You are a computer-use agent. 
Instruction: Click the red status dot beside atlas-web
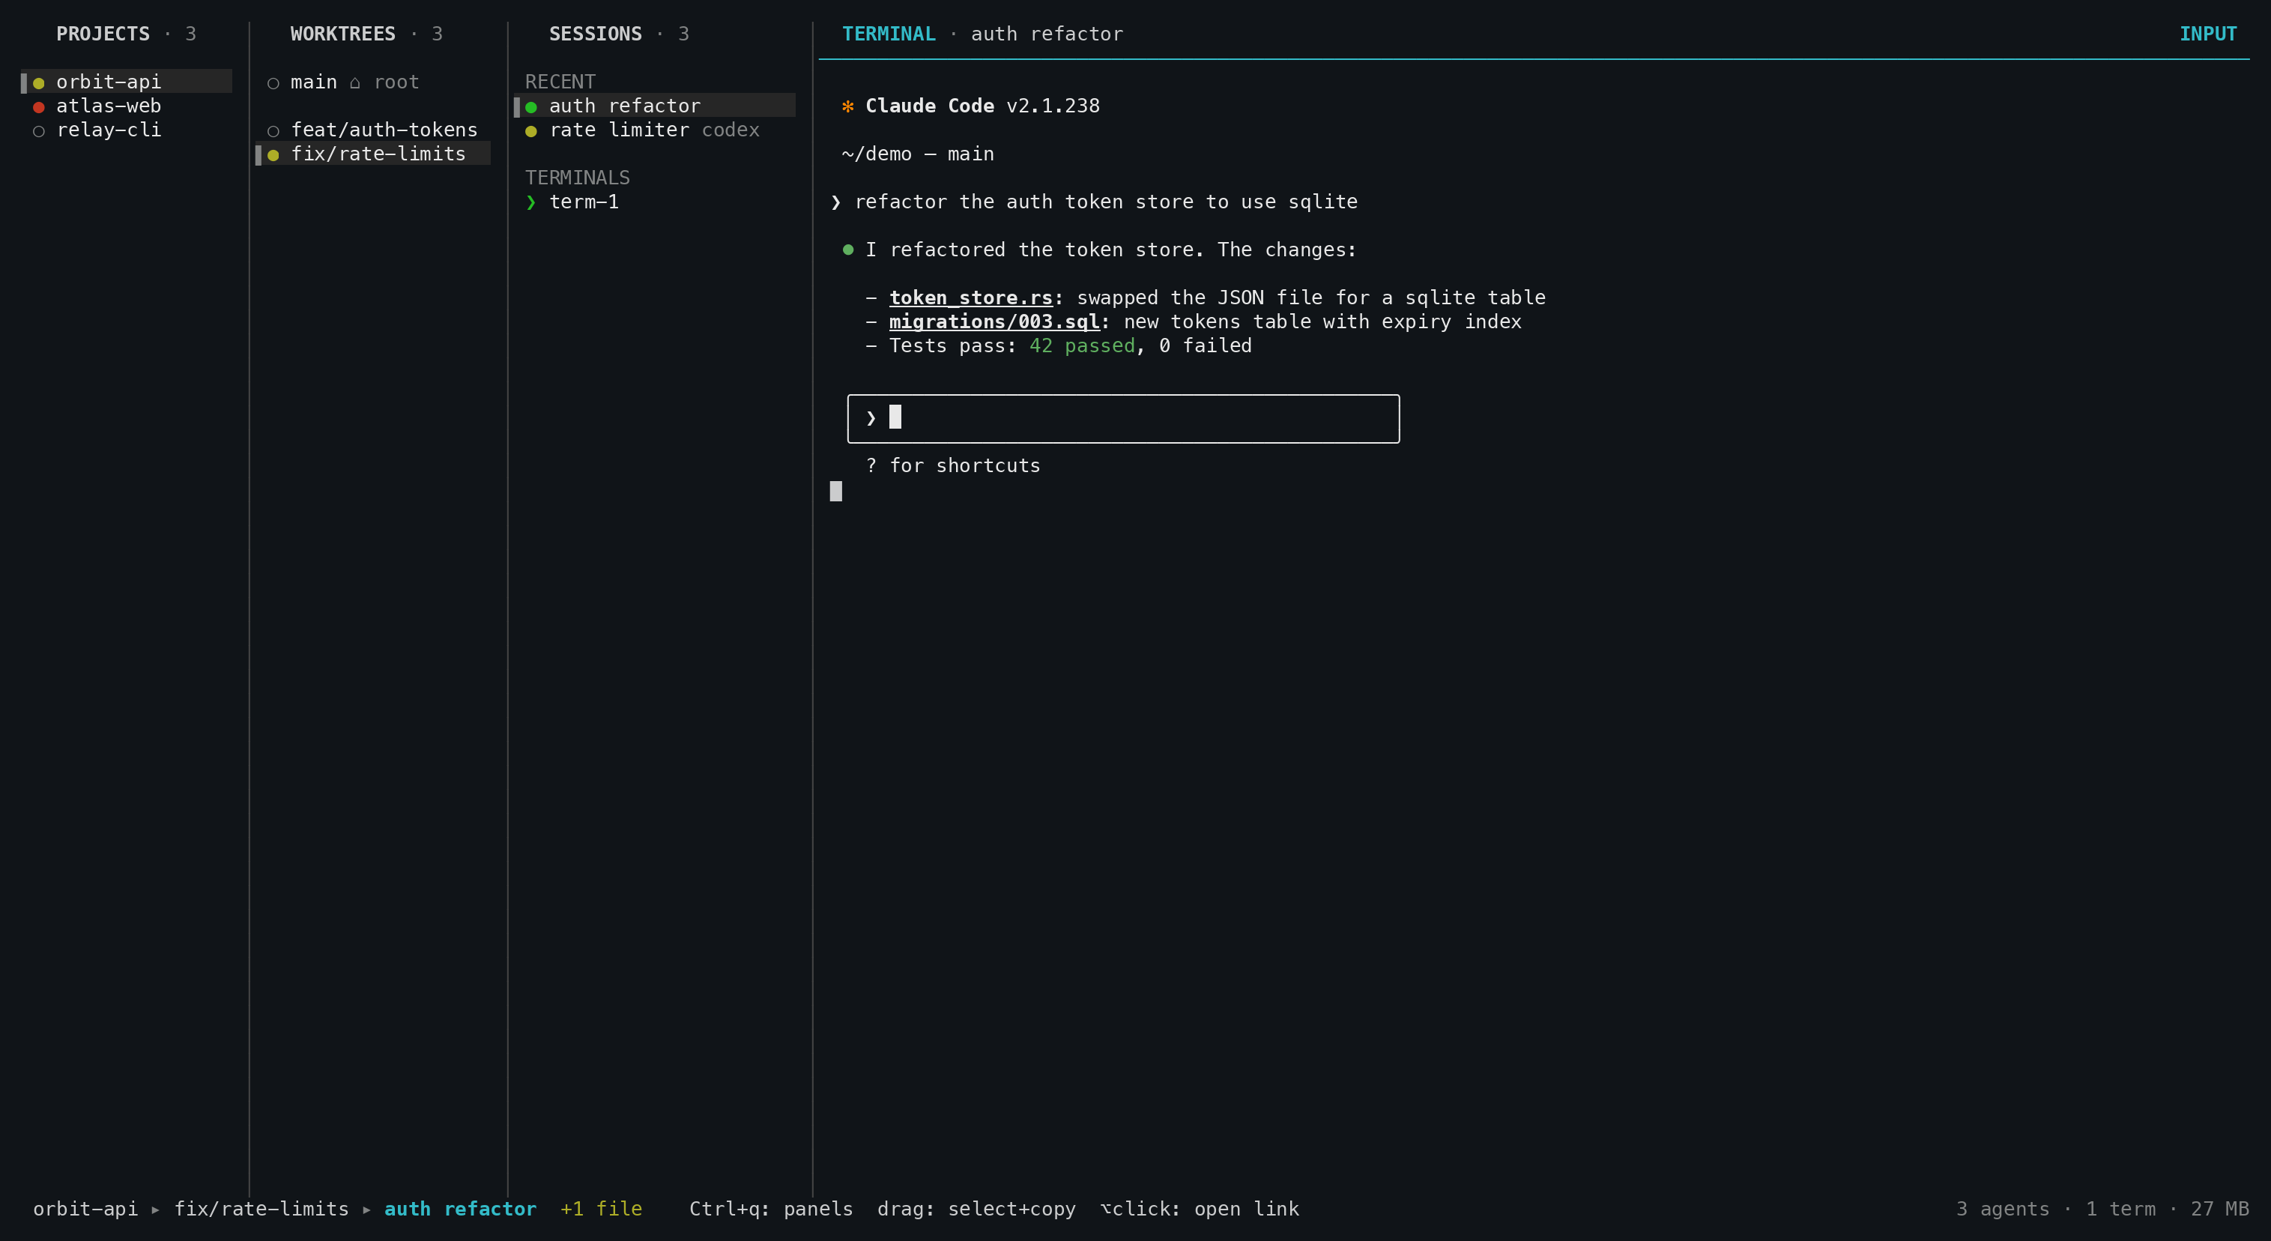pos(39,106)
